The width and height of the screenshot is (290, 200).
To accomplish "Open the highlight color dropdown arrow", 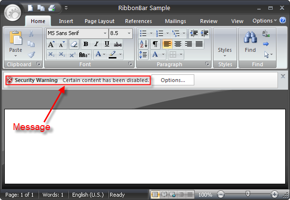I will 121,55.
